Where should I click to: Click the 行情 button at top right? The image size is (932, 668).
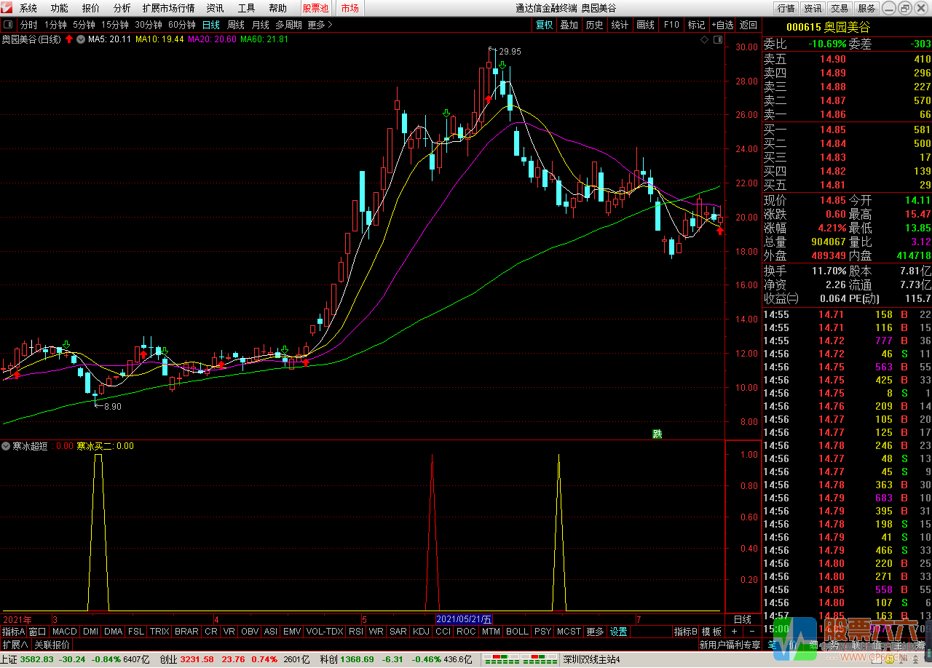[x=786, y=8]
